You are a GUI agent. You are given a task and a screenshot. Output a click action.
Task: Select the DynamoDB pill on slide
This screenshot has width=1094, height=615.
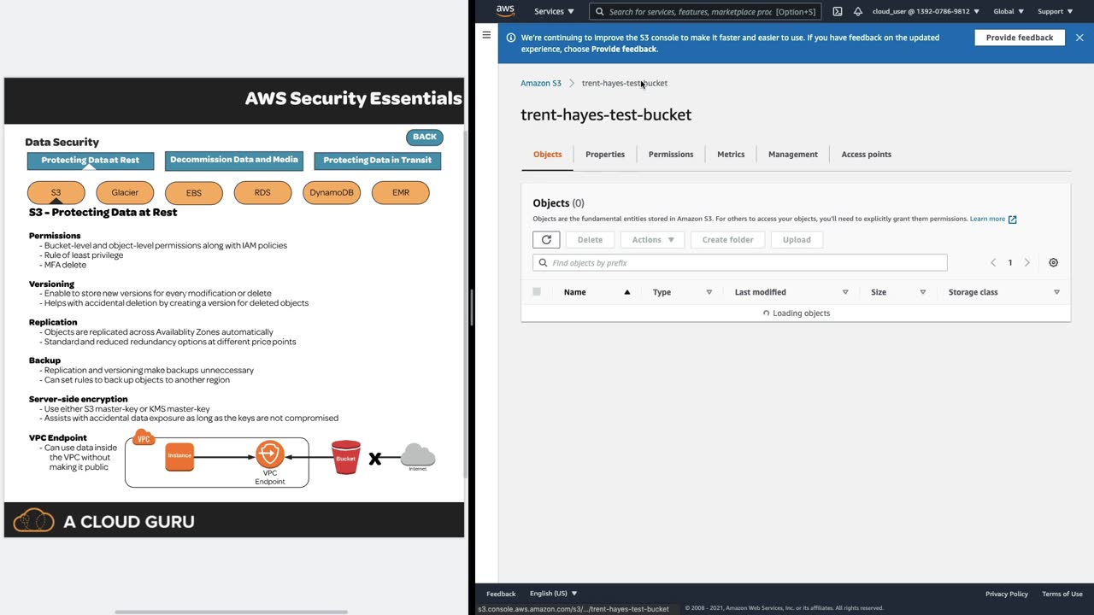(x=332, y=193)
